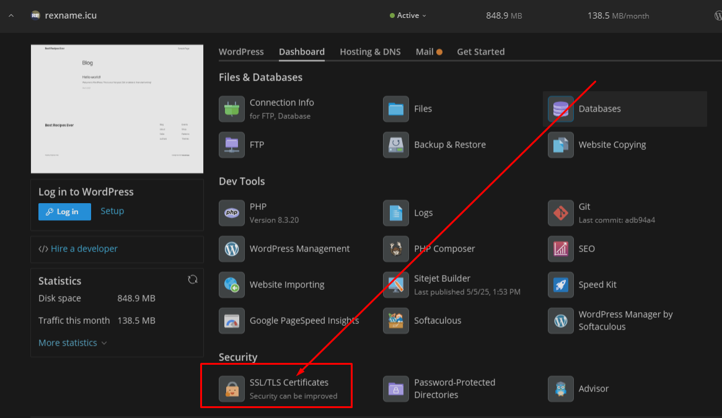Image resolution: width=722 pixels, height=418 pixels.
Task: Click the Sitejet Builder icon
Action: coord(396,285)
